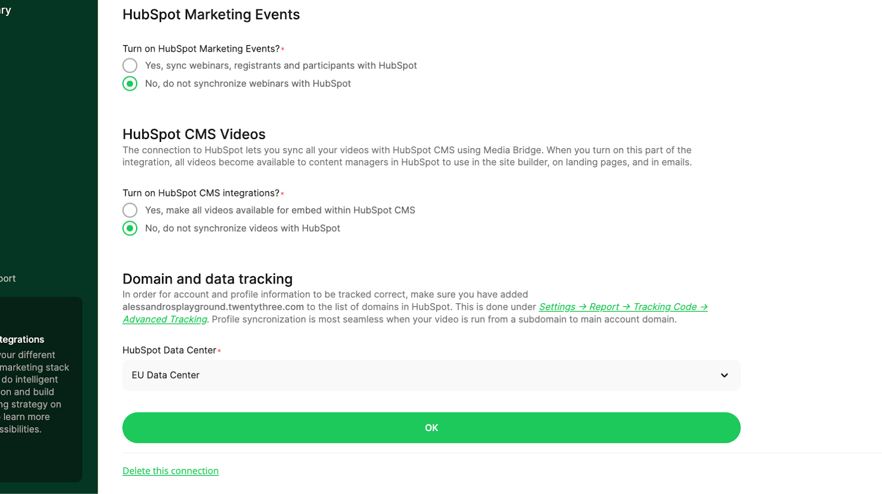The width and height of the screenshot is (882, 494).
Task: Click the Integrations card heading in sidebar
Action: tap(22, 340)
